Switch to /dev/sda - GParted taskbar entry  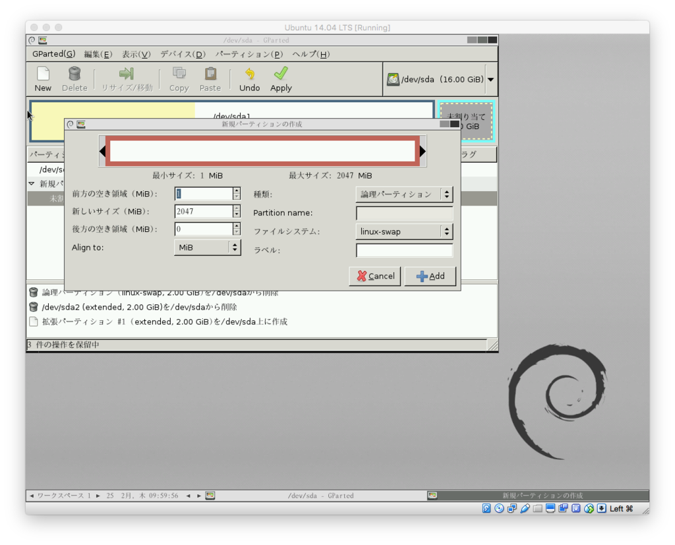pos(321,496)
